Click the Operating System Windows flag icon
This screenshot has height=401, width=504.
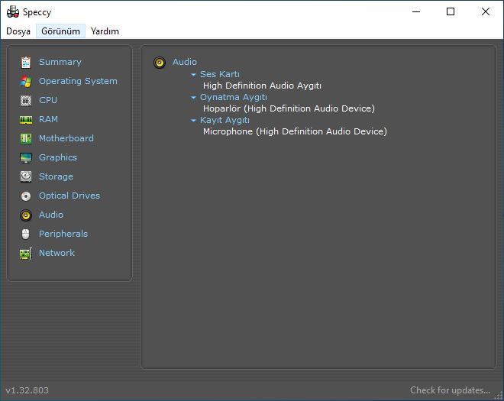26,82
